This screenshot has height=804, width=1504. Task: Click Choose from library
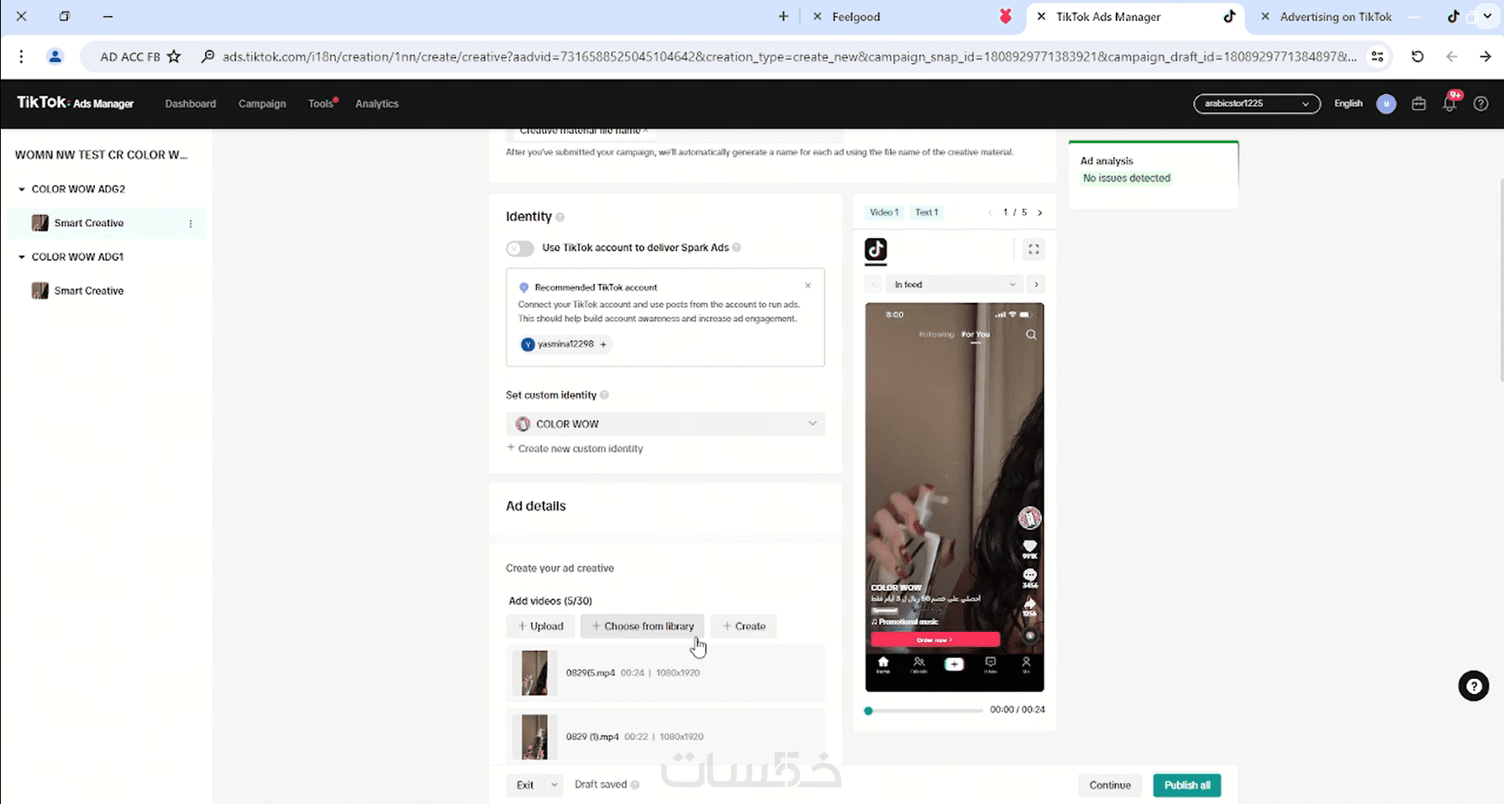[x=643, y=626]
